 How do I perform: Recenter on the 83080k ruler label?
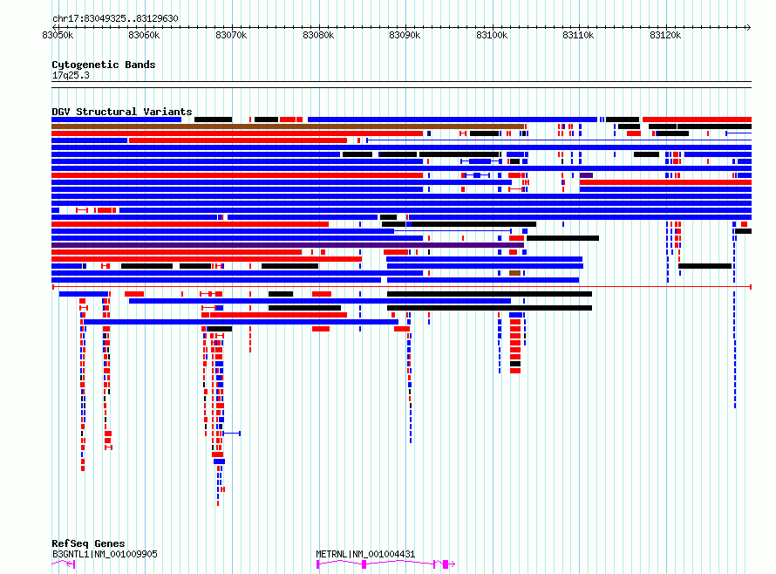click(318, 35)
